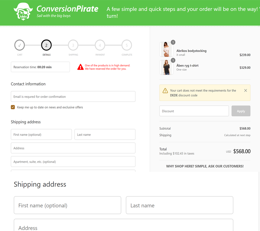Click step 5 Complete circle

(127, 45)
